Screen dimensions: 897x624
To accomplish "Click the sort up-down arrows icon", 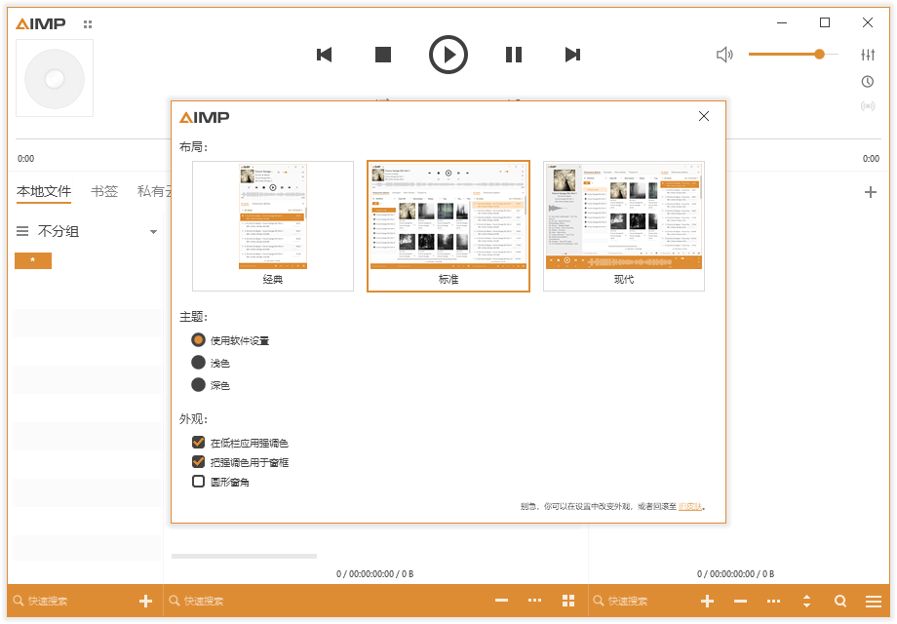I will click(x=806, y=602).
